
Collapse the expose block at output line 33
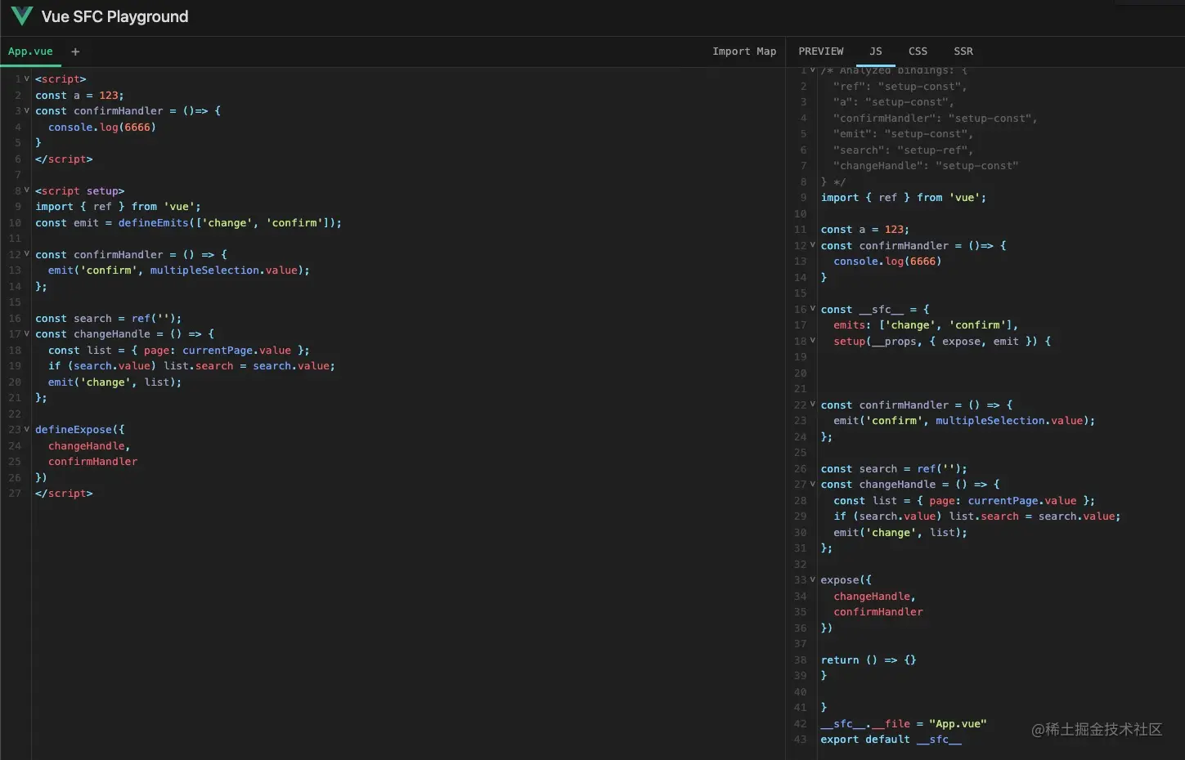(812, 579)
